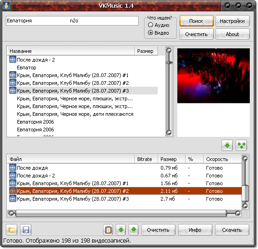Click the '0.67 мб' size cell
The image size is (258, 249).
(x=169, y=176)
